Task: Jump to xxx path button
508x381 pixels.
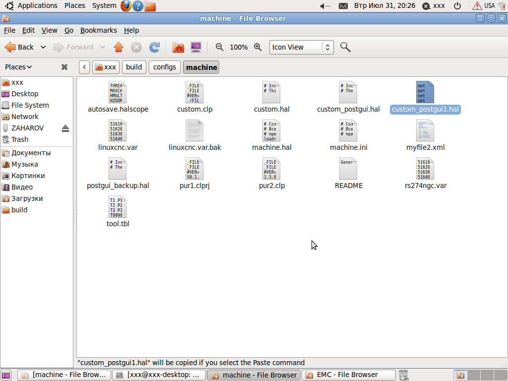Action: 106,67
